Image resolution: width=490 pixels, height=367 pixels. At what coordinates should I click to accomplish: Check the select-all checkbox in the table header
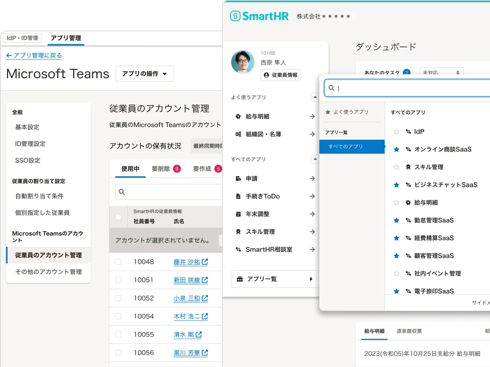(118, 217)
